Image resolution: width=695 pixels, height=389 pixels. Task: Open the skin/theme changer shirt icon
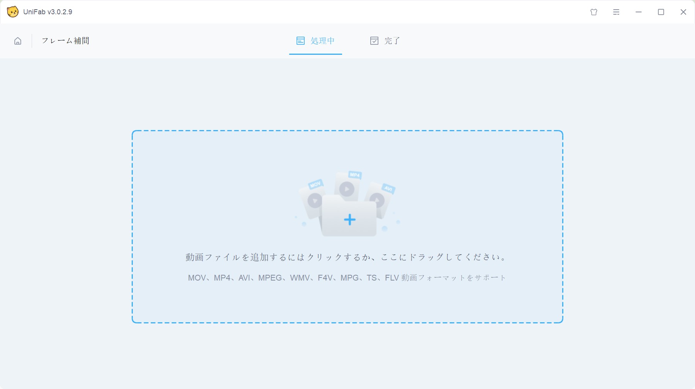click(593, 12)
